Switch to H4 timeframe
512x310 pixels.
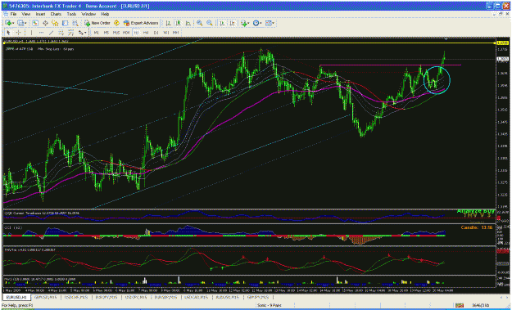(146, 33)
